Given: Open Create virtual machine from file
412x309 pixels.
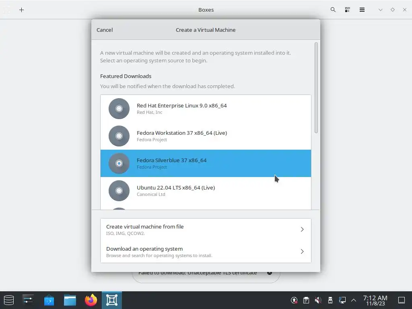Looking at the screenshot, I should 206,229.
